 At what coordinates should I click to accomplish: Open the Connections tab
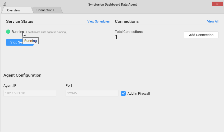[x=45, y=10]
